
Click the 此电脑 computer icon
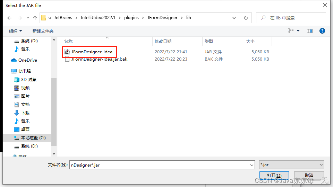click(14, 71)
